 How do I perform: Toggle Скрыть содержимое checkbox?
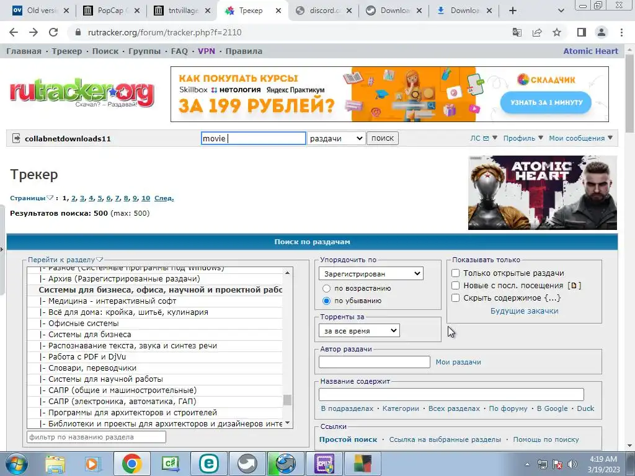456,298
